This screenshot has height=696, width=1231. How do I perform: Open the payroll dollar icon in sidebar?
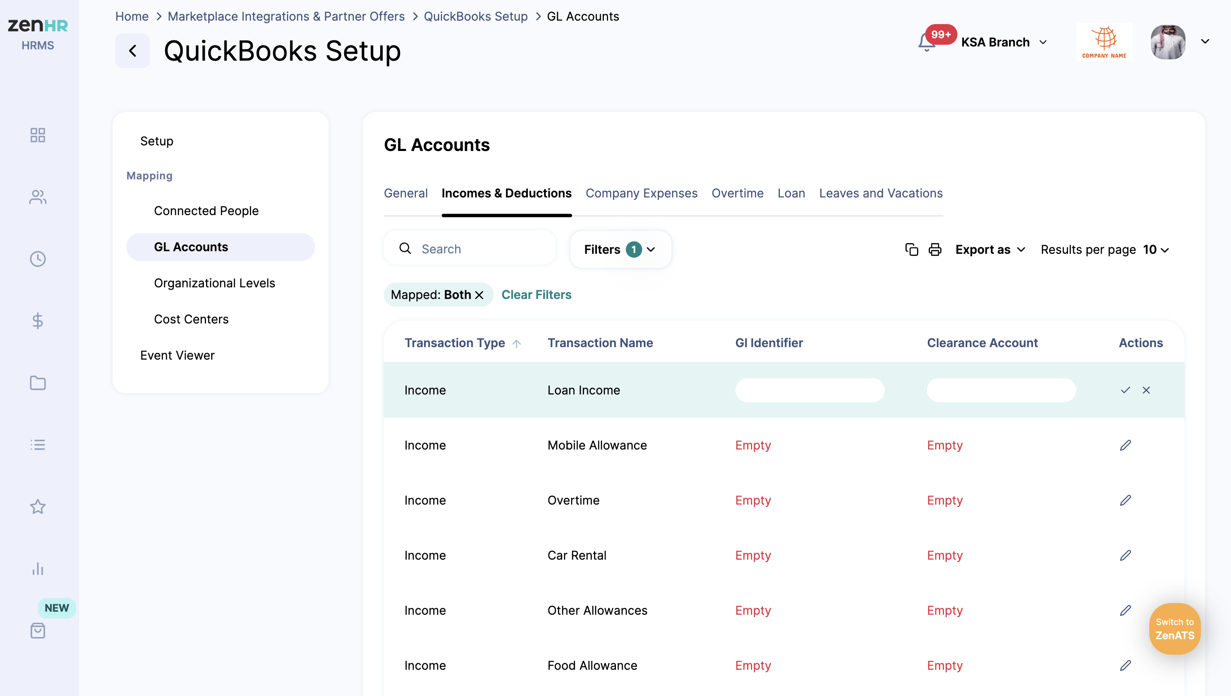click(38, 321)
